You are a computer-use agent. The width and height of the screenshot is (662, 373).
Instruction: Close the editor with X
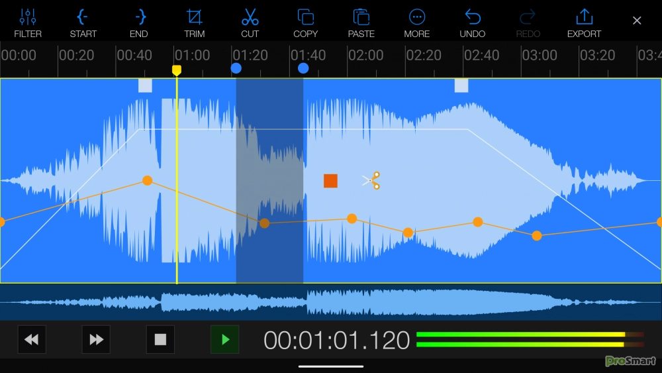click(637, 21)
